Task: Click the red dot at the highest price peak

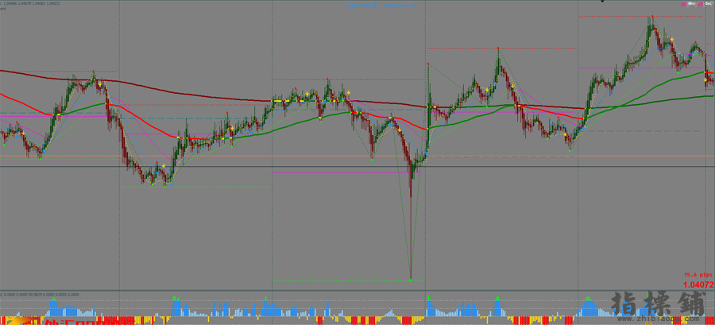Action: [652, 17]
